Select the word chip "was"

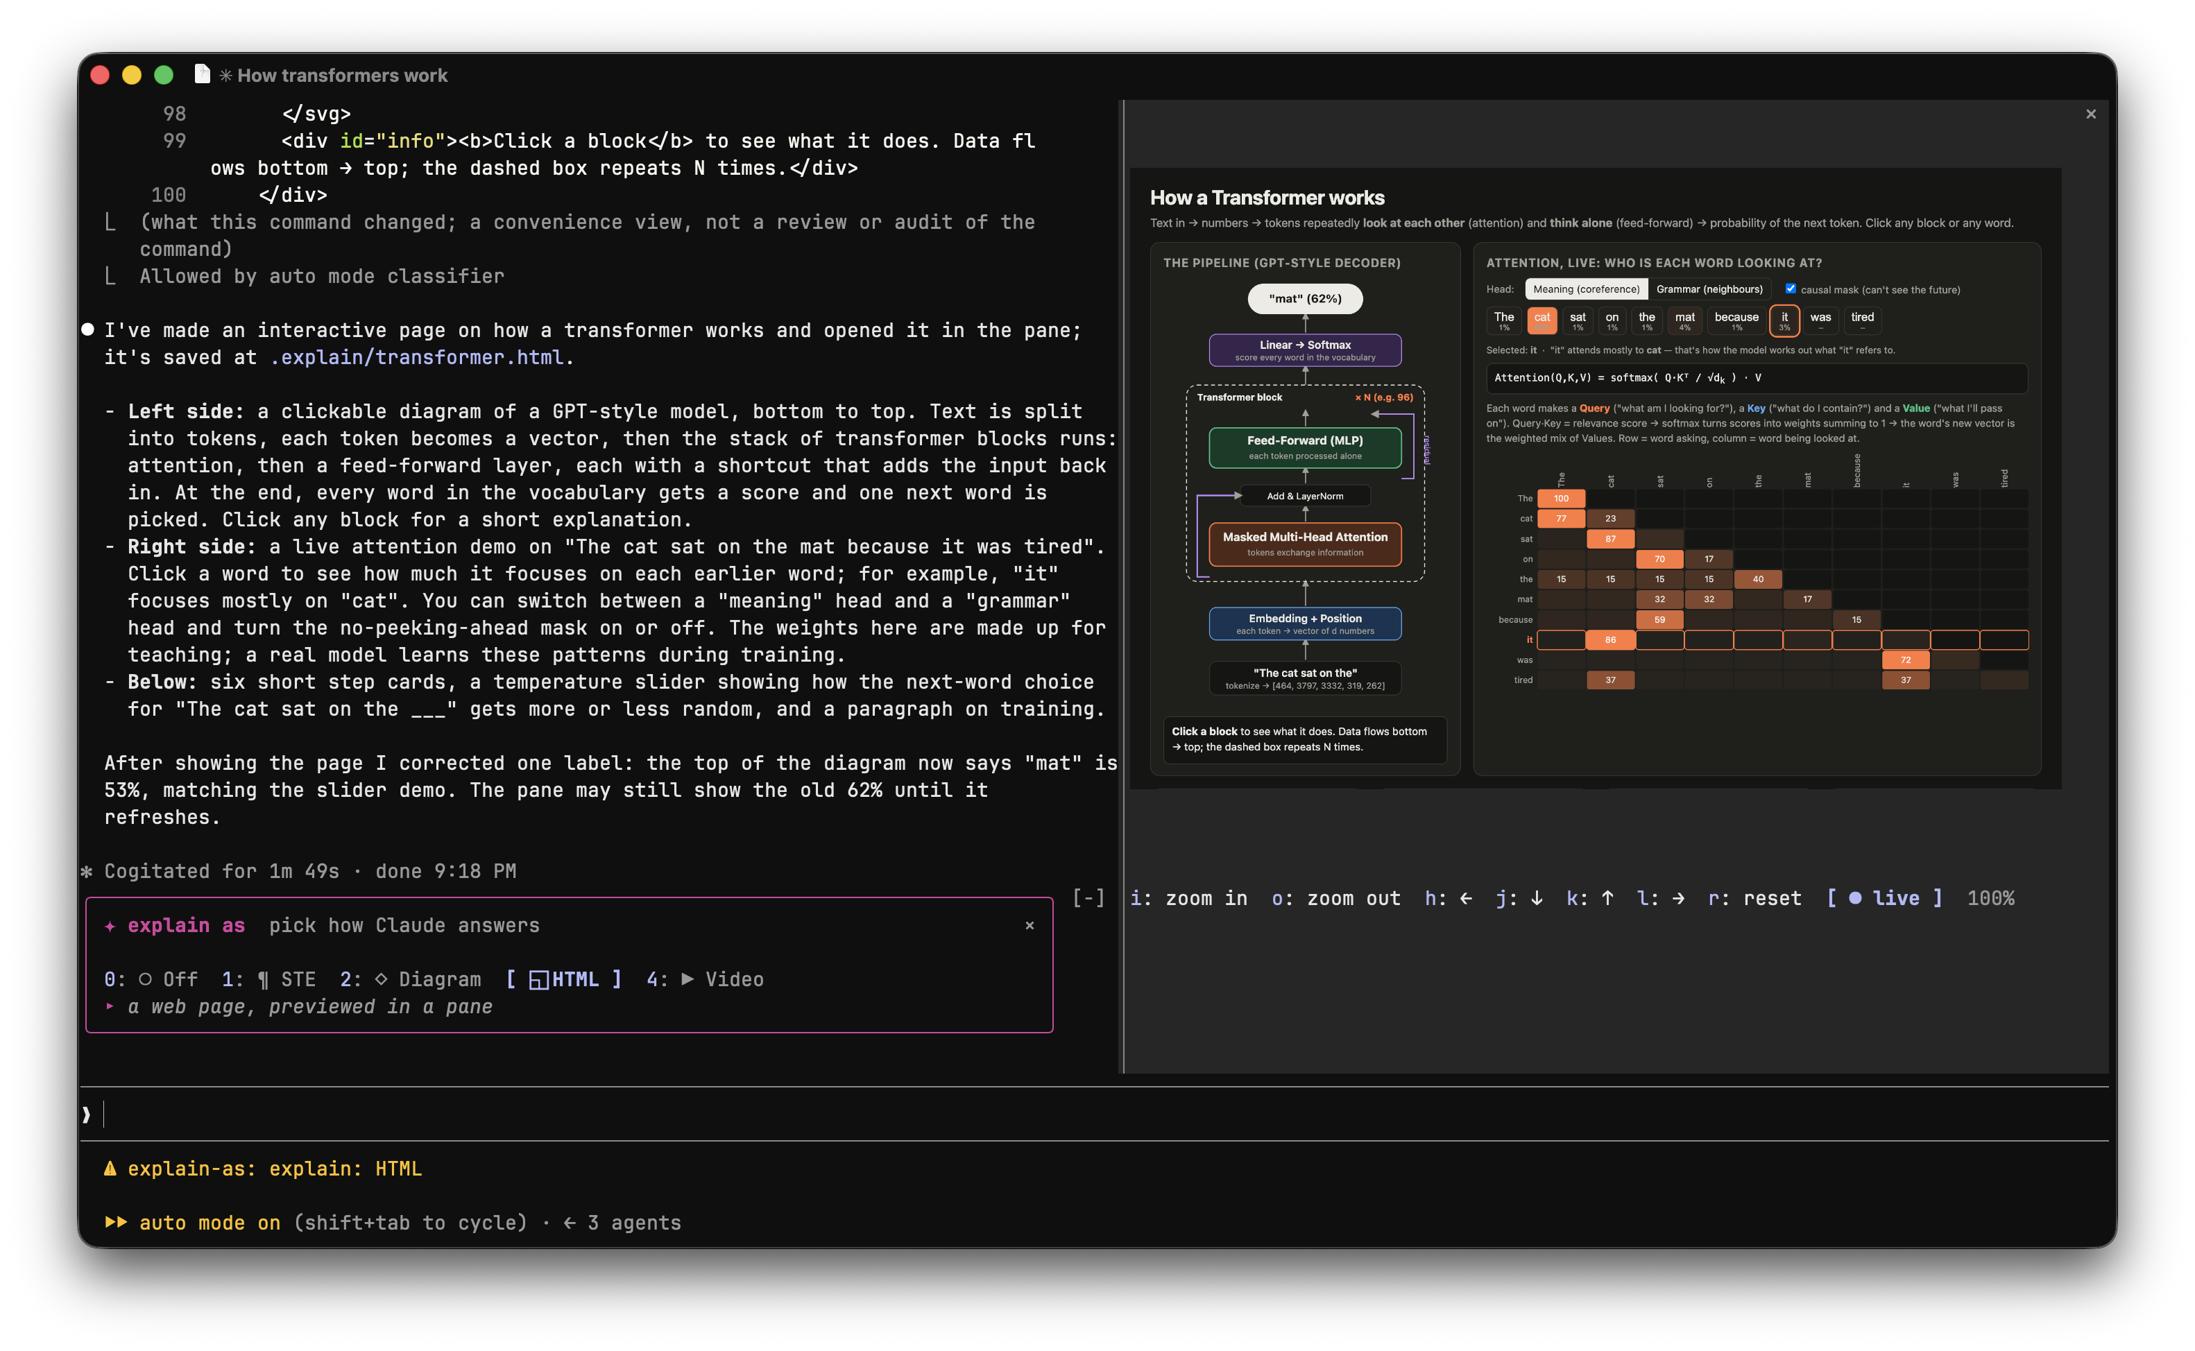click(1820, 321)
